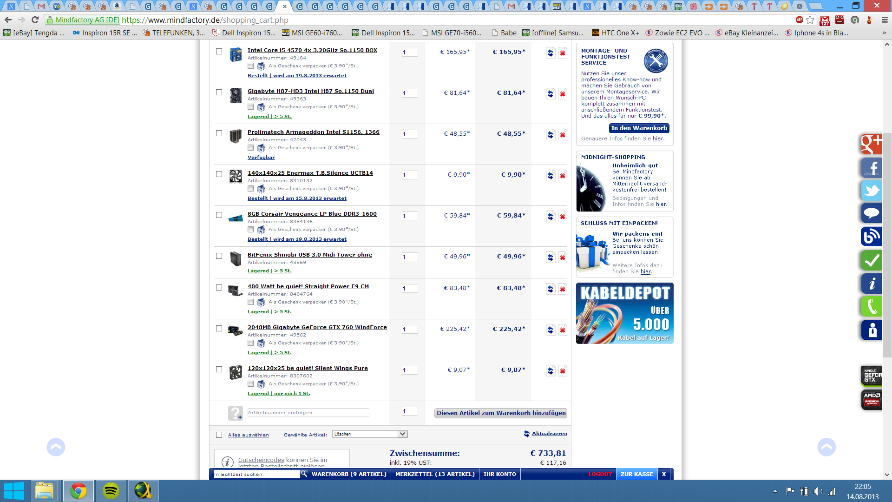Screen dimensions: 892x502
Task: Open the phone contact sidebar button
Action: [871, 306]
